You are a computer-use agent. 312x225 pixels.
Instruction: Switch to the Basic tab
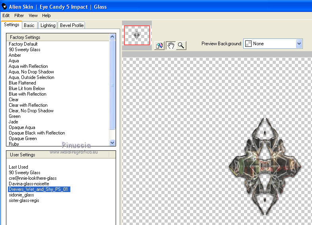coord(29,25)
